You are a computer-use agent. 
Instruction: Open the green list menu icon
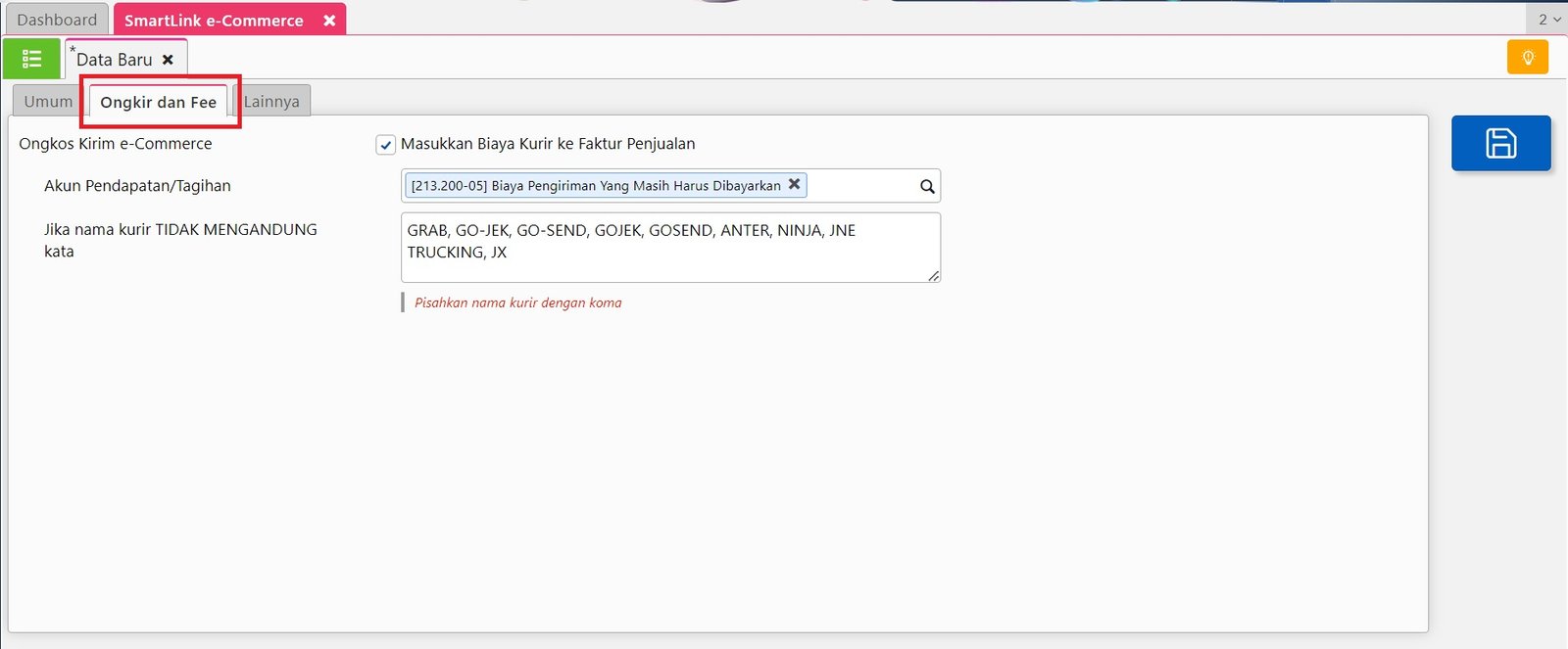[31, 59]
